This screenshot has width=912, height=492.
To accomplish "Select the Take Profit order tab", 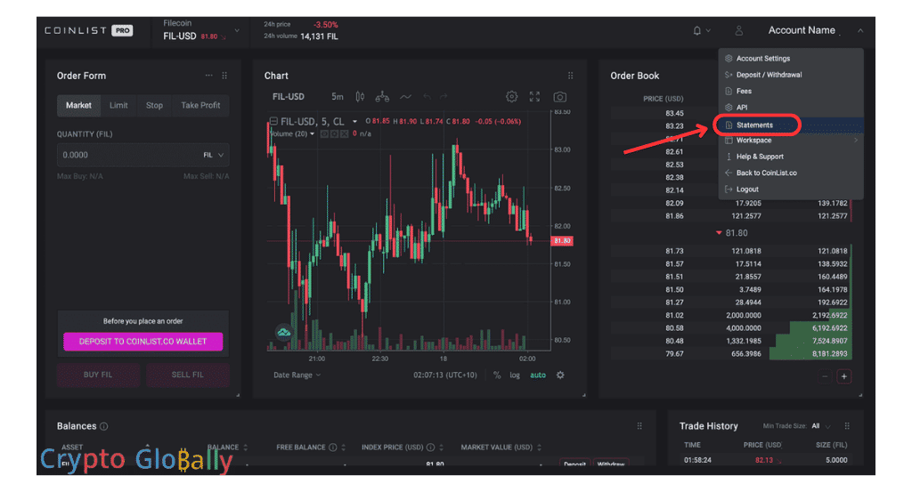I will [x=200, y=105].
